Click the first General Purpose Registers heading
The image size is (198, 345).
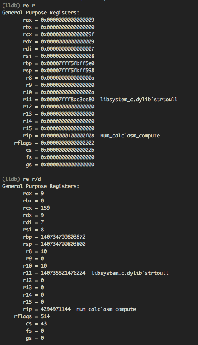41,13
